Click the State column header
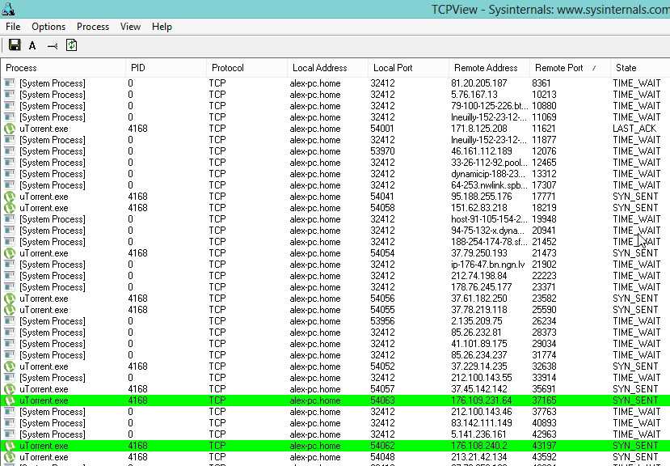This screenshot has width=670, height=466. tap(626, 68)
